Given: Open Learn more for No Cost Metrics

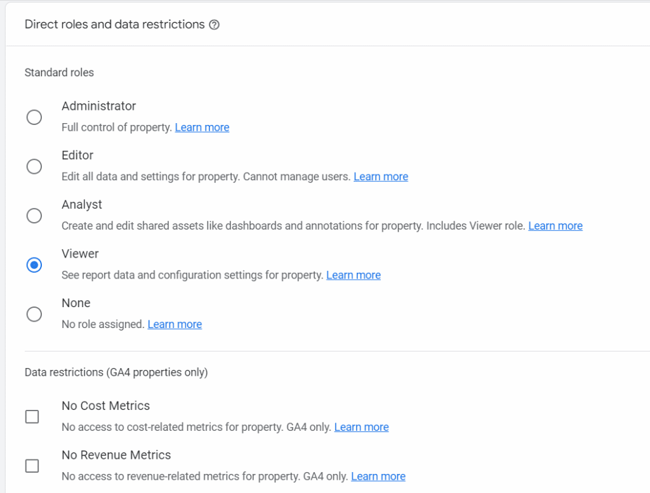Looking at the screenshot, I should (361, 427).
